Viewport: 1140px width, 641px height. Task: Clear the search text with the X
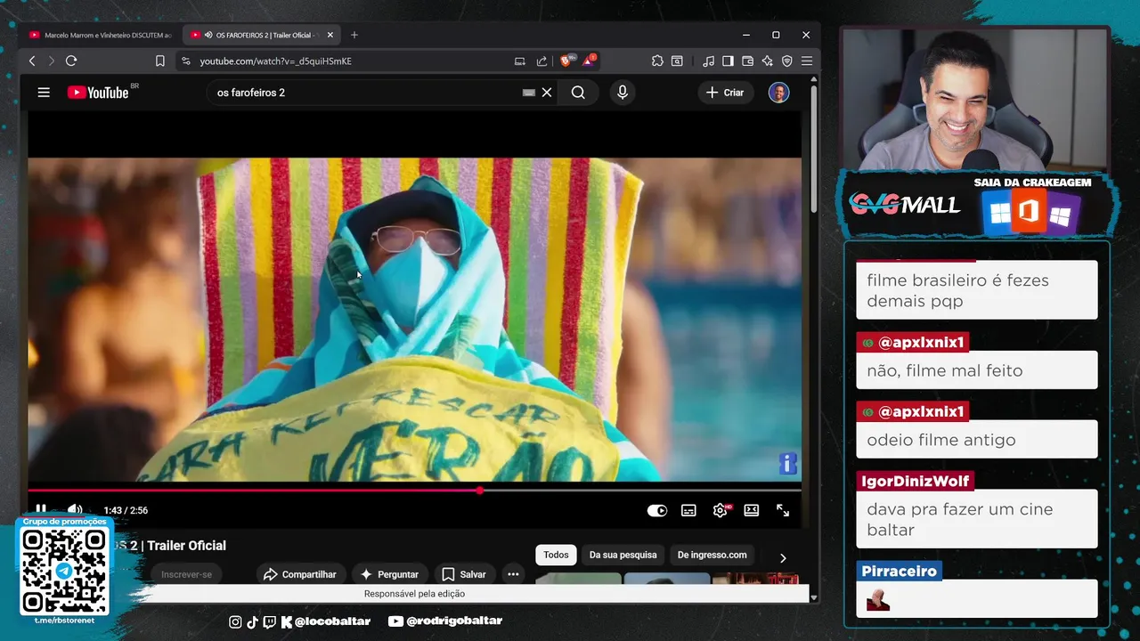click(x=547, y=93)
